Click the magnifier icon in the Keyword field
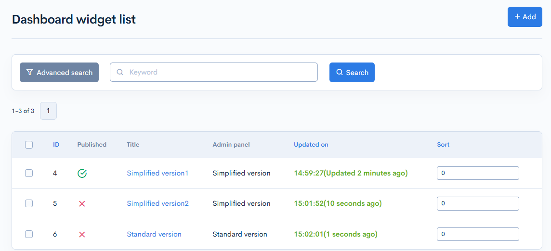 point(120,72)
